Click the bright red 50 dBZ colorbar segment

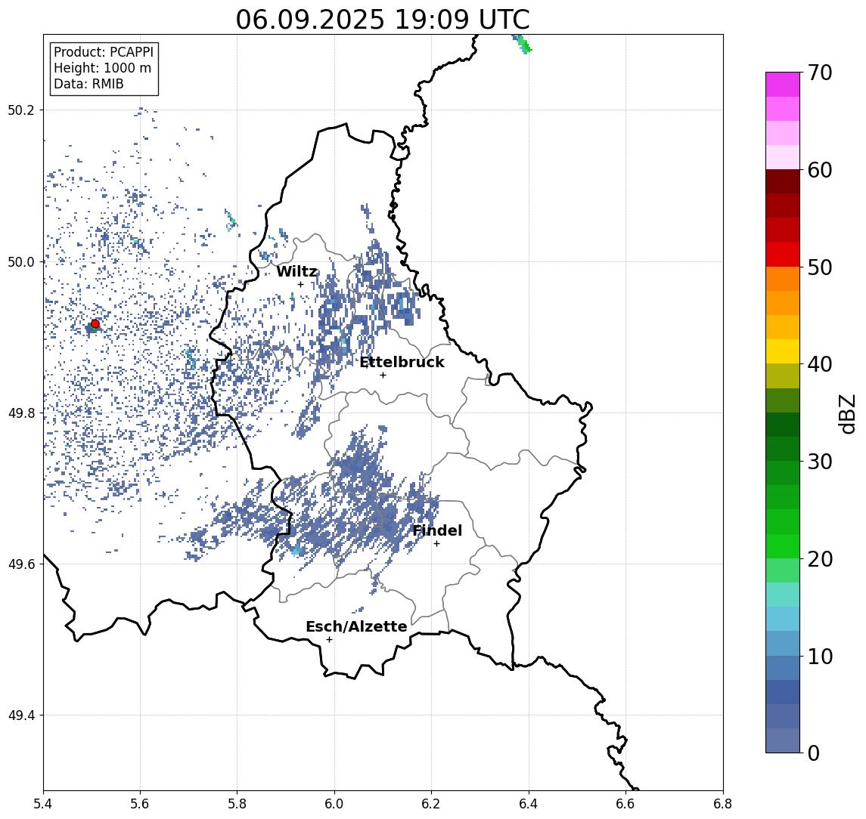pos(783,255)
